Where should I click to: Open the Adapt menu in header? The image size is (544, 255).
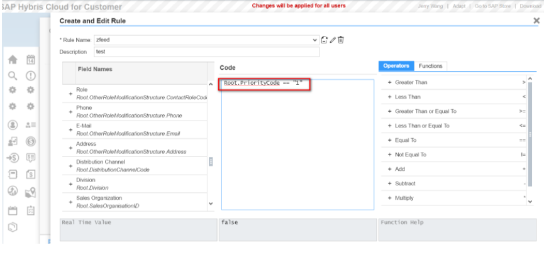[x=459, y=6]
